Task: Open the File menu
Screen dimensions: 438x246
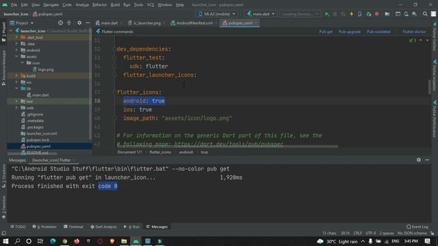Action: point(14,5)
